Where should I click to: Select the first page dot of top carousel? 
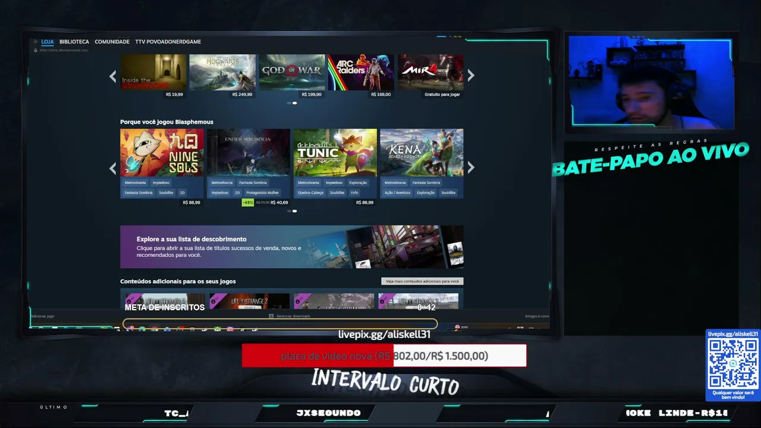289,103
